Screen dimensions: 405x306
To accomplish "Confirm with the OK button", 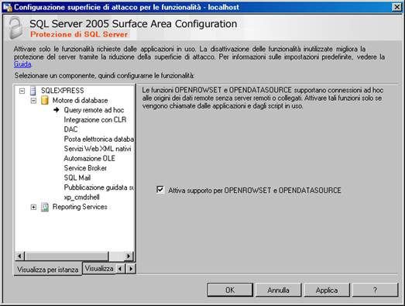I will [230, 290].
